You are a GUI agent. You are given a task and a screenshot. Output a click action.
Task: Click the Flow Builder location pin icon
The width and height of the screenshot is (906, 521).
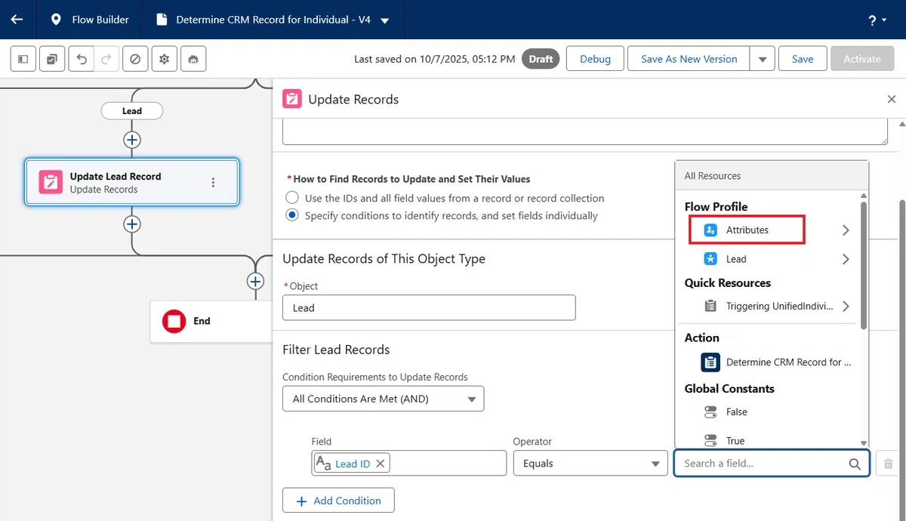pos(55,20)
